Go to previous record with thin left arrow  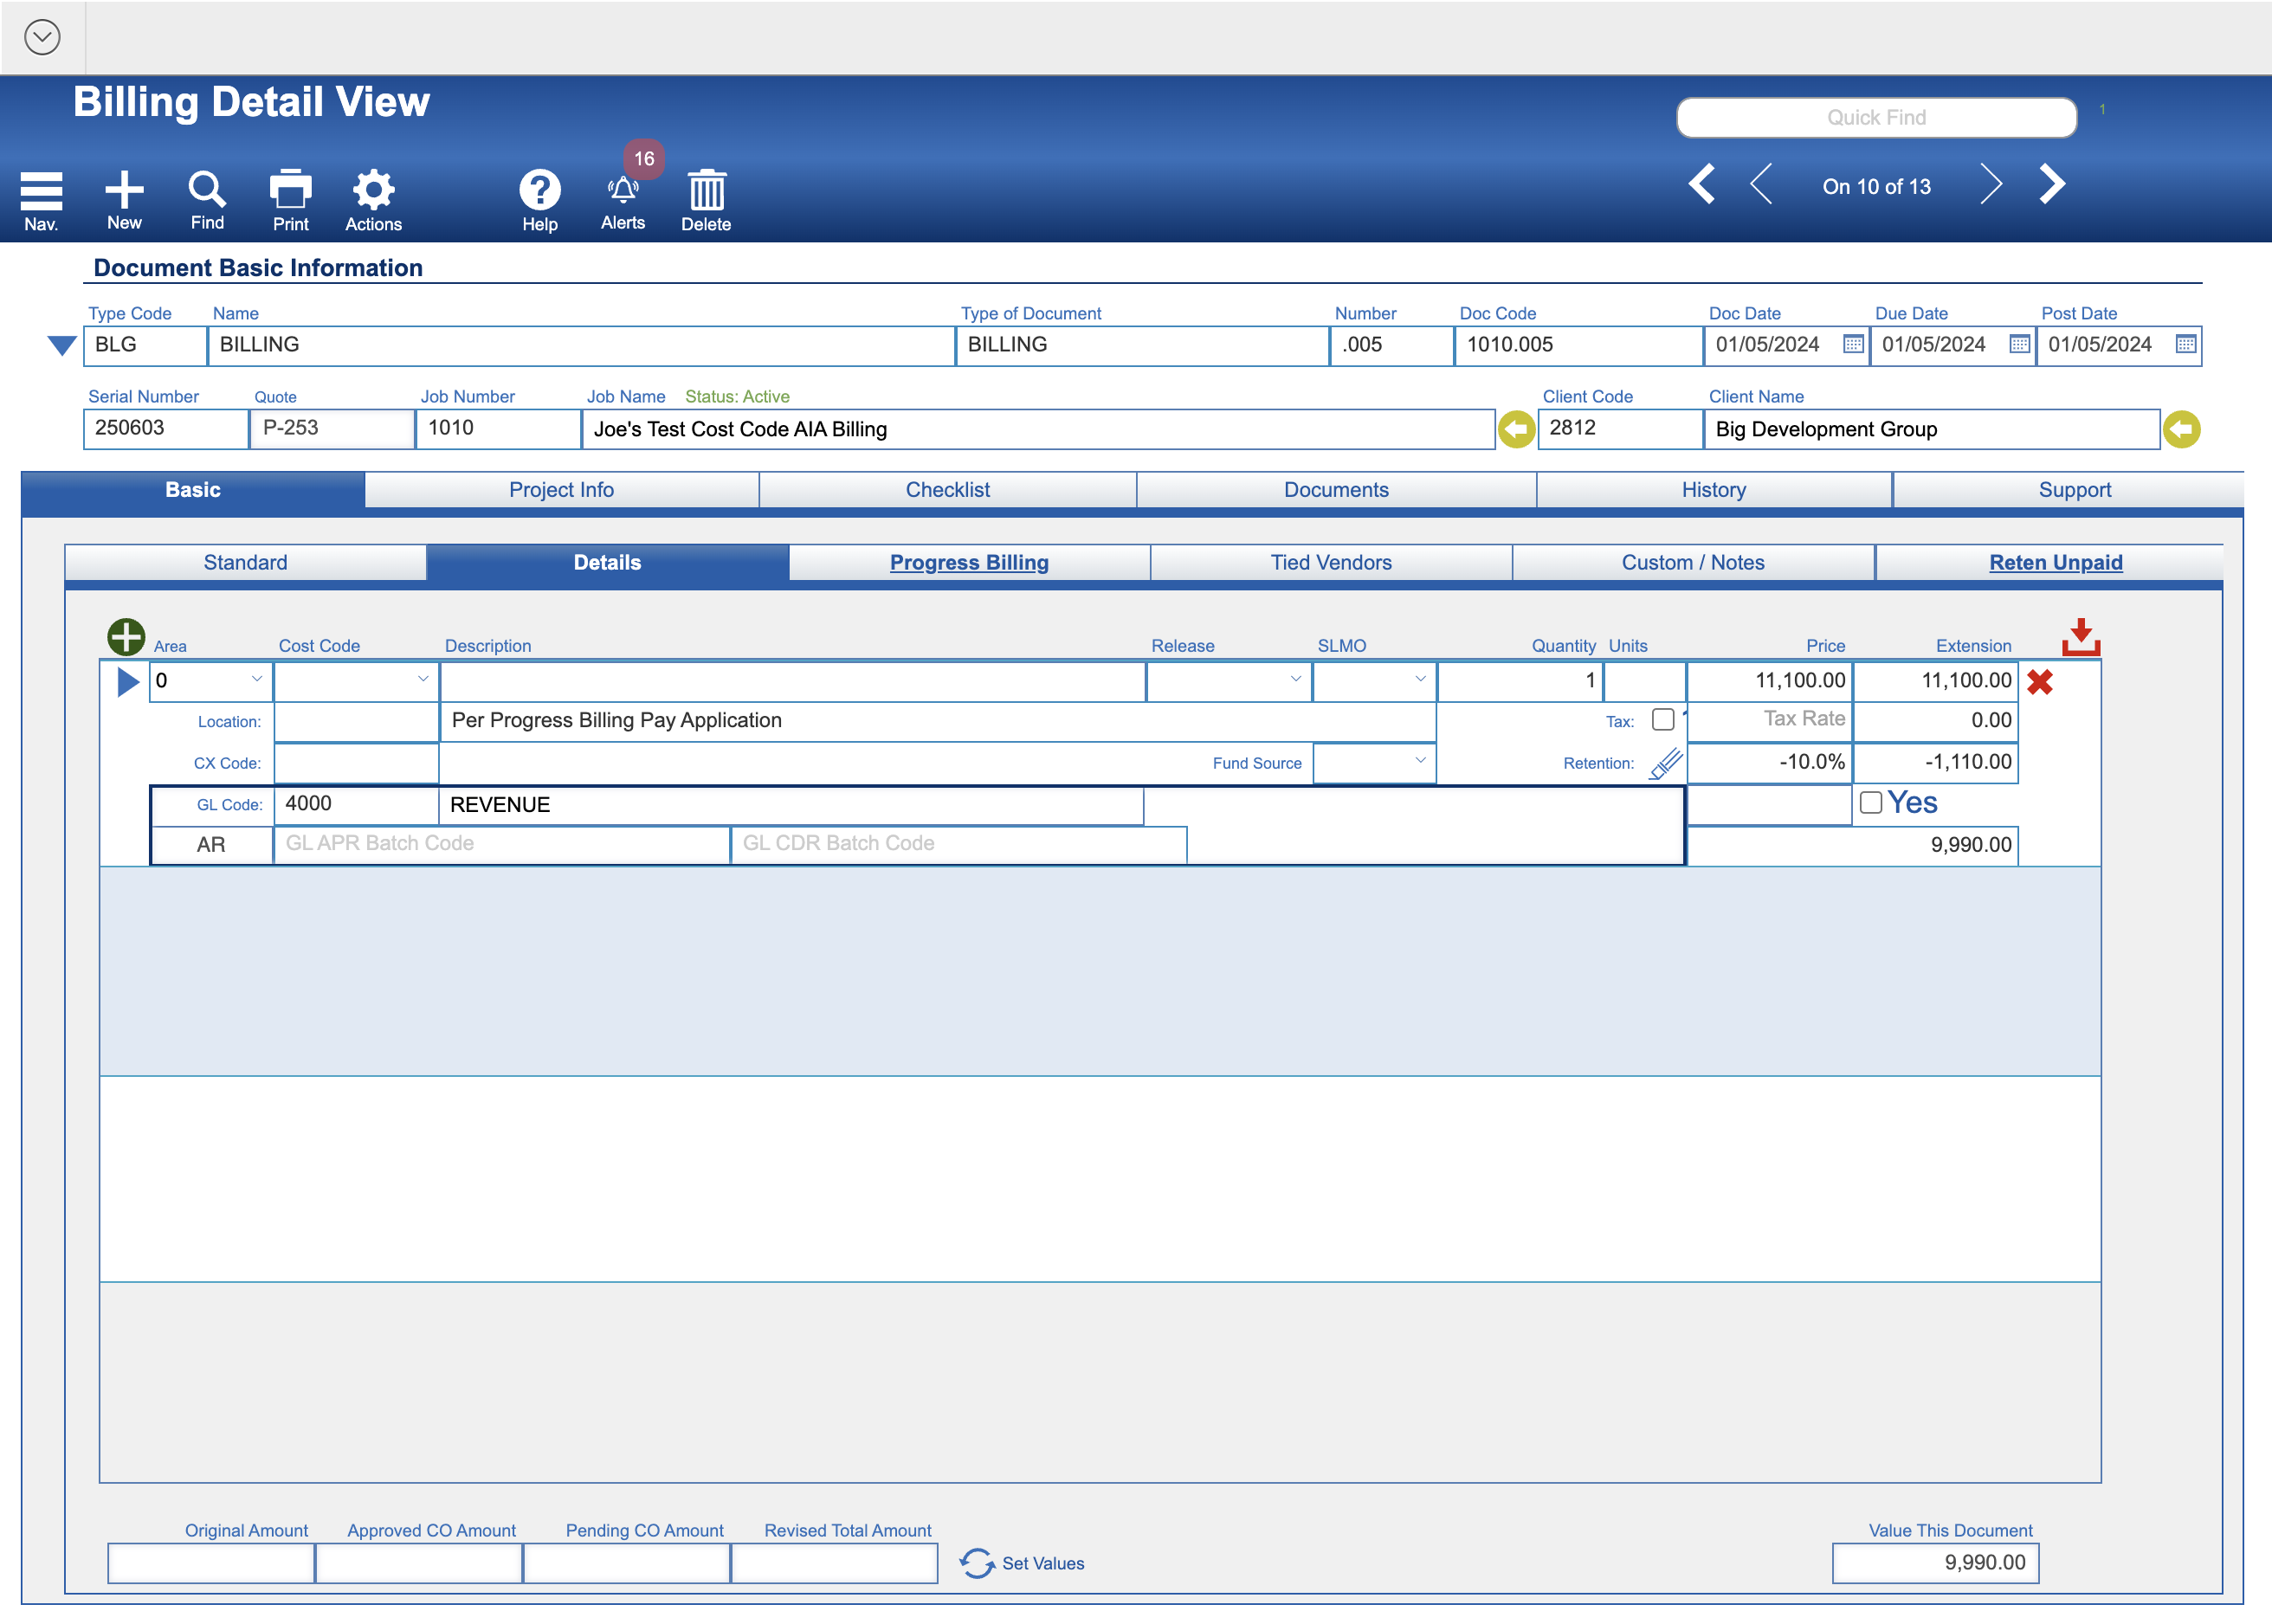1762,184
